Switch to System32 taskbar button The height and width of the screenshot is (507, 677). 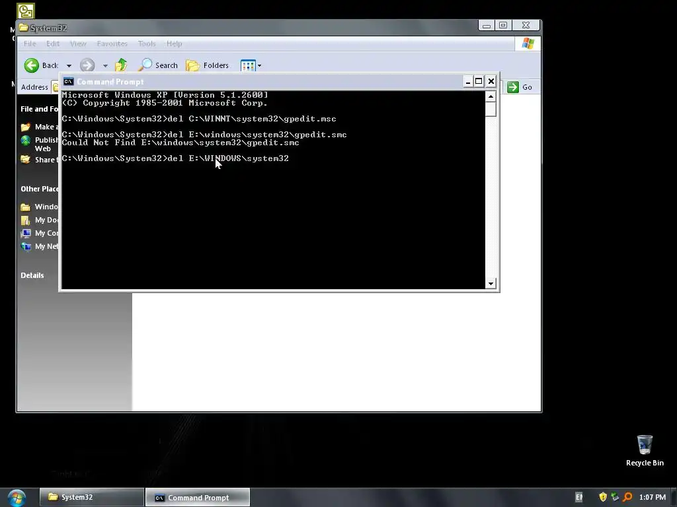(x=91, y=497)
